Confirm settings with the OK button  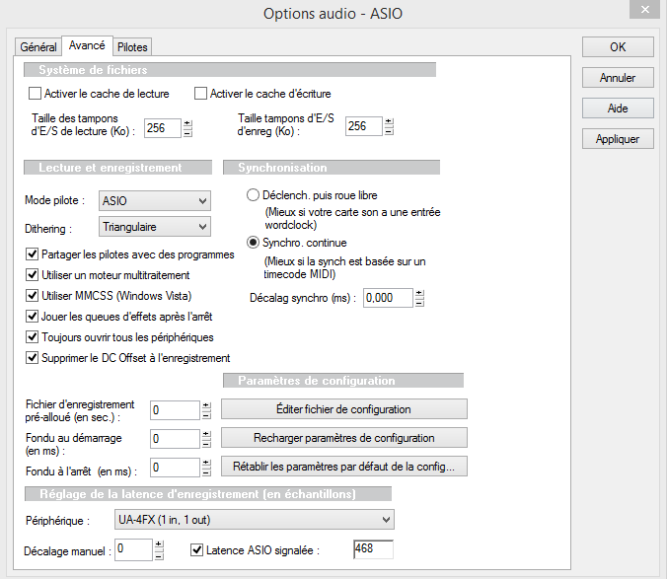pyautogui.click(x=618, y=46)
